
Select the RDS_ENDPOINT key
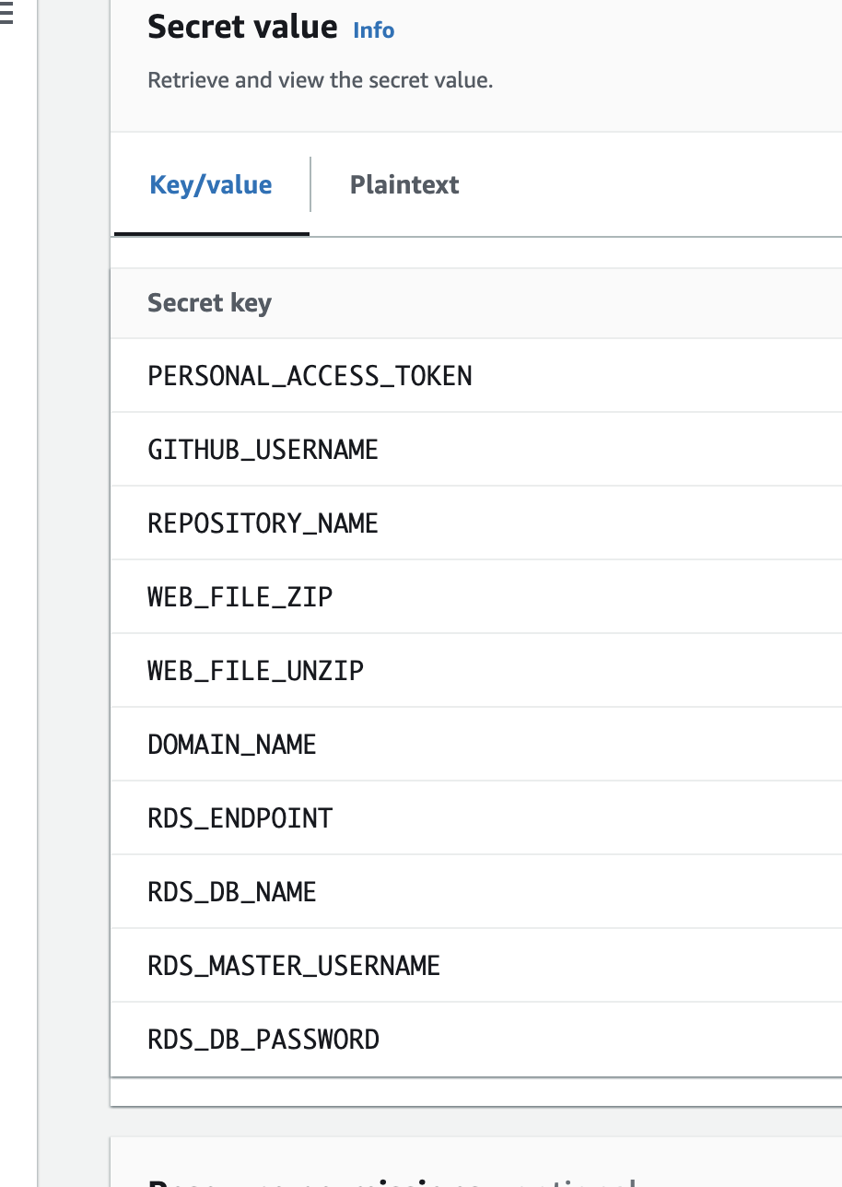point(240,818)
